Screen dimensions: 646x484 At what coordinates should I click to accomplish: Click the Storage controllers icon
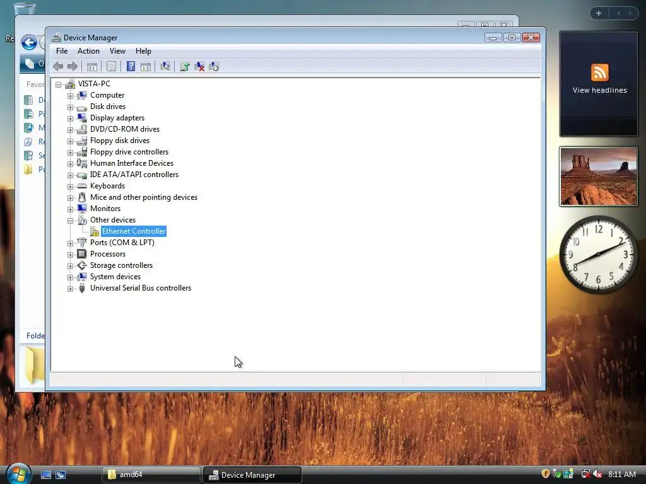point(82,265)
